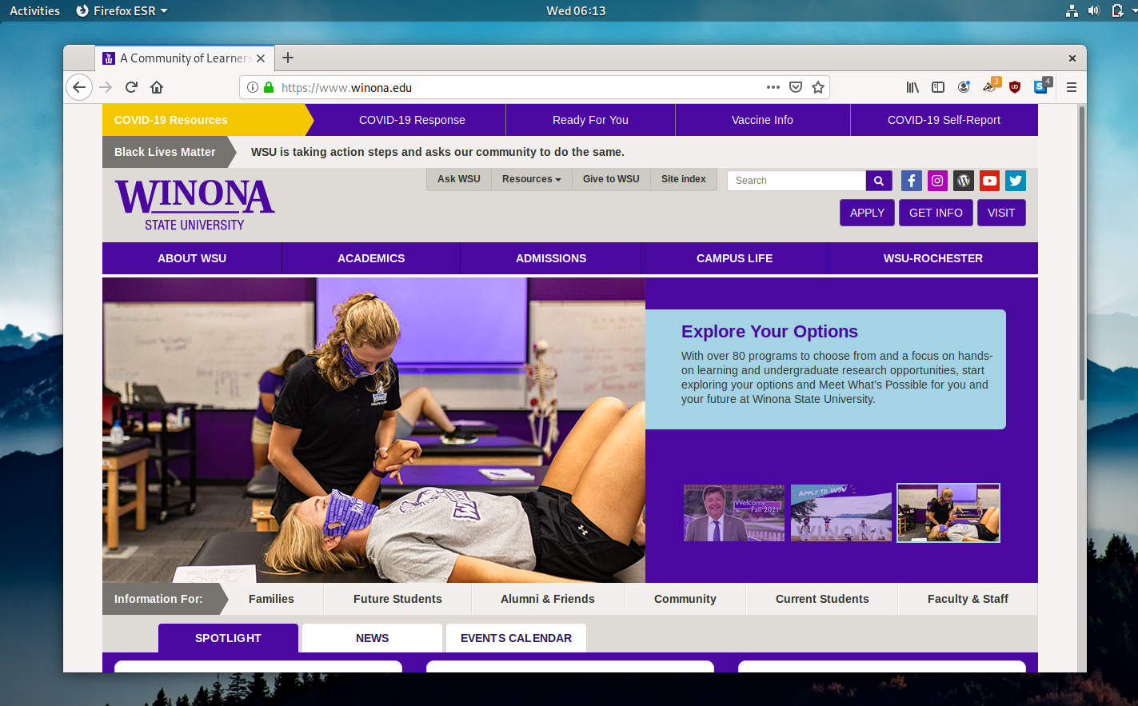This screenshot has height=706, width=1138.
Task: Open the Firefox account icon
Action: click(x=964, y=87)
